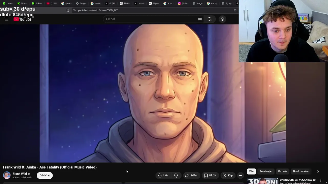328x184 pixels.
Task: Switch to the Anna Google tab
Action: pos(169,3)
